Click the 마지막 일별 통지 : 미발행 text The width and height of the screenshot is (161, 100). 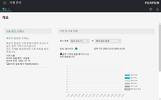point(18,58)
